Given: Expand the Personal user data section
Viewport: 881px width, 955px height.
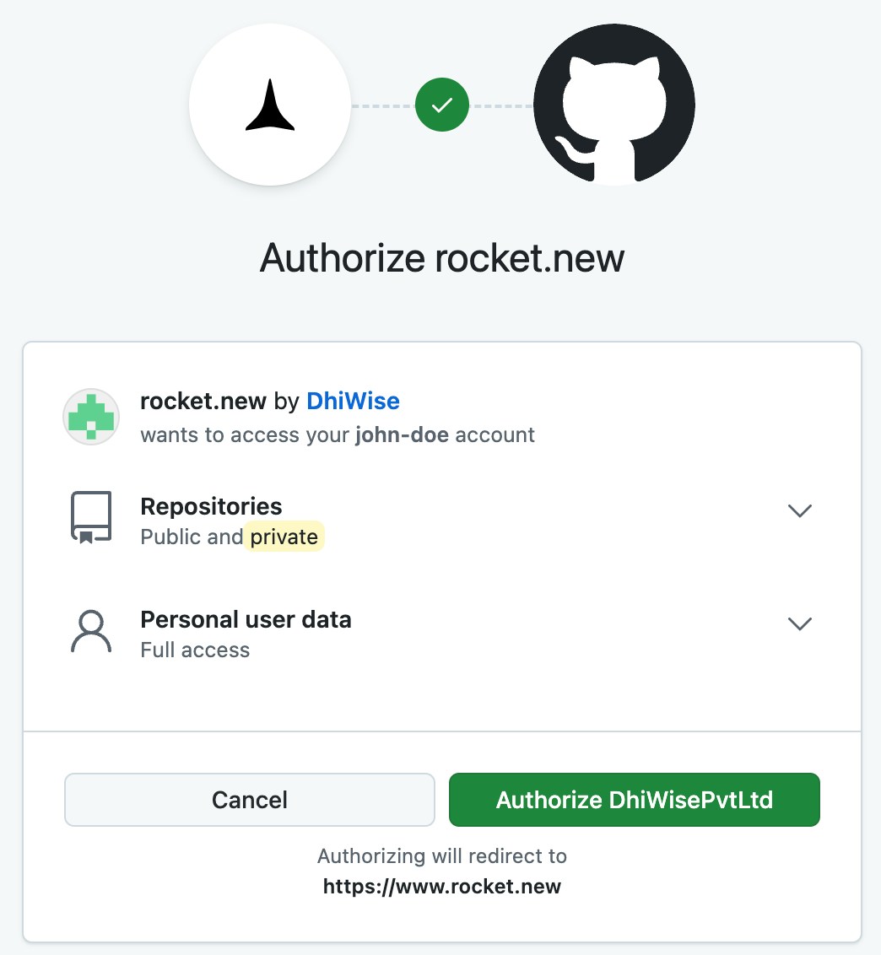Looking at the screenshot, I should pyautogui.click(x=799, y=623).
